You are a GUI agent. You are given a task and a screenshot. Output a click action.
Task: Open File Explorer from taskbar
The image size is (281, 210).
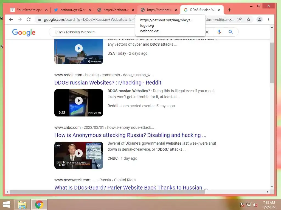pyautogui.click(x=22, y=205)
